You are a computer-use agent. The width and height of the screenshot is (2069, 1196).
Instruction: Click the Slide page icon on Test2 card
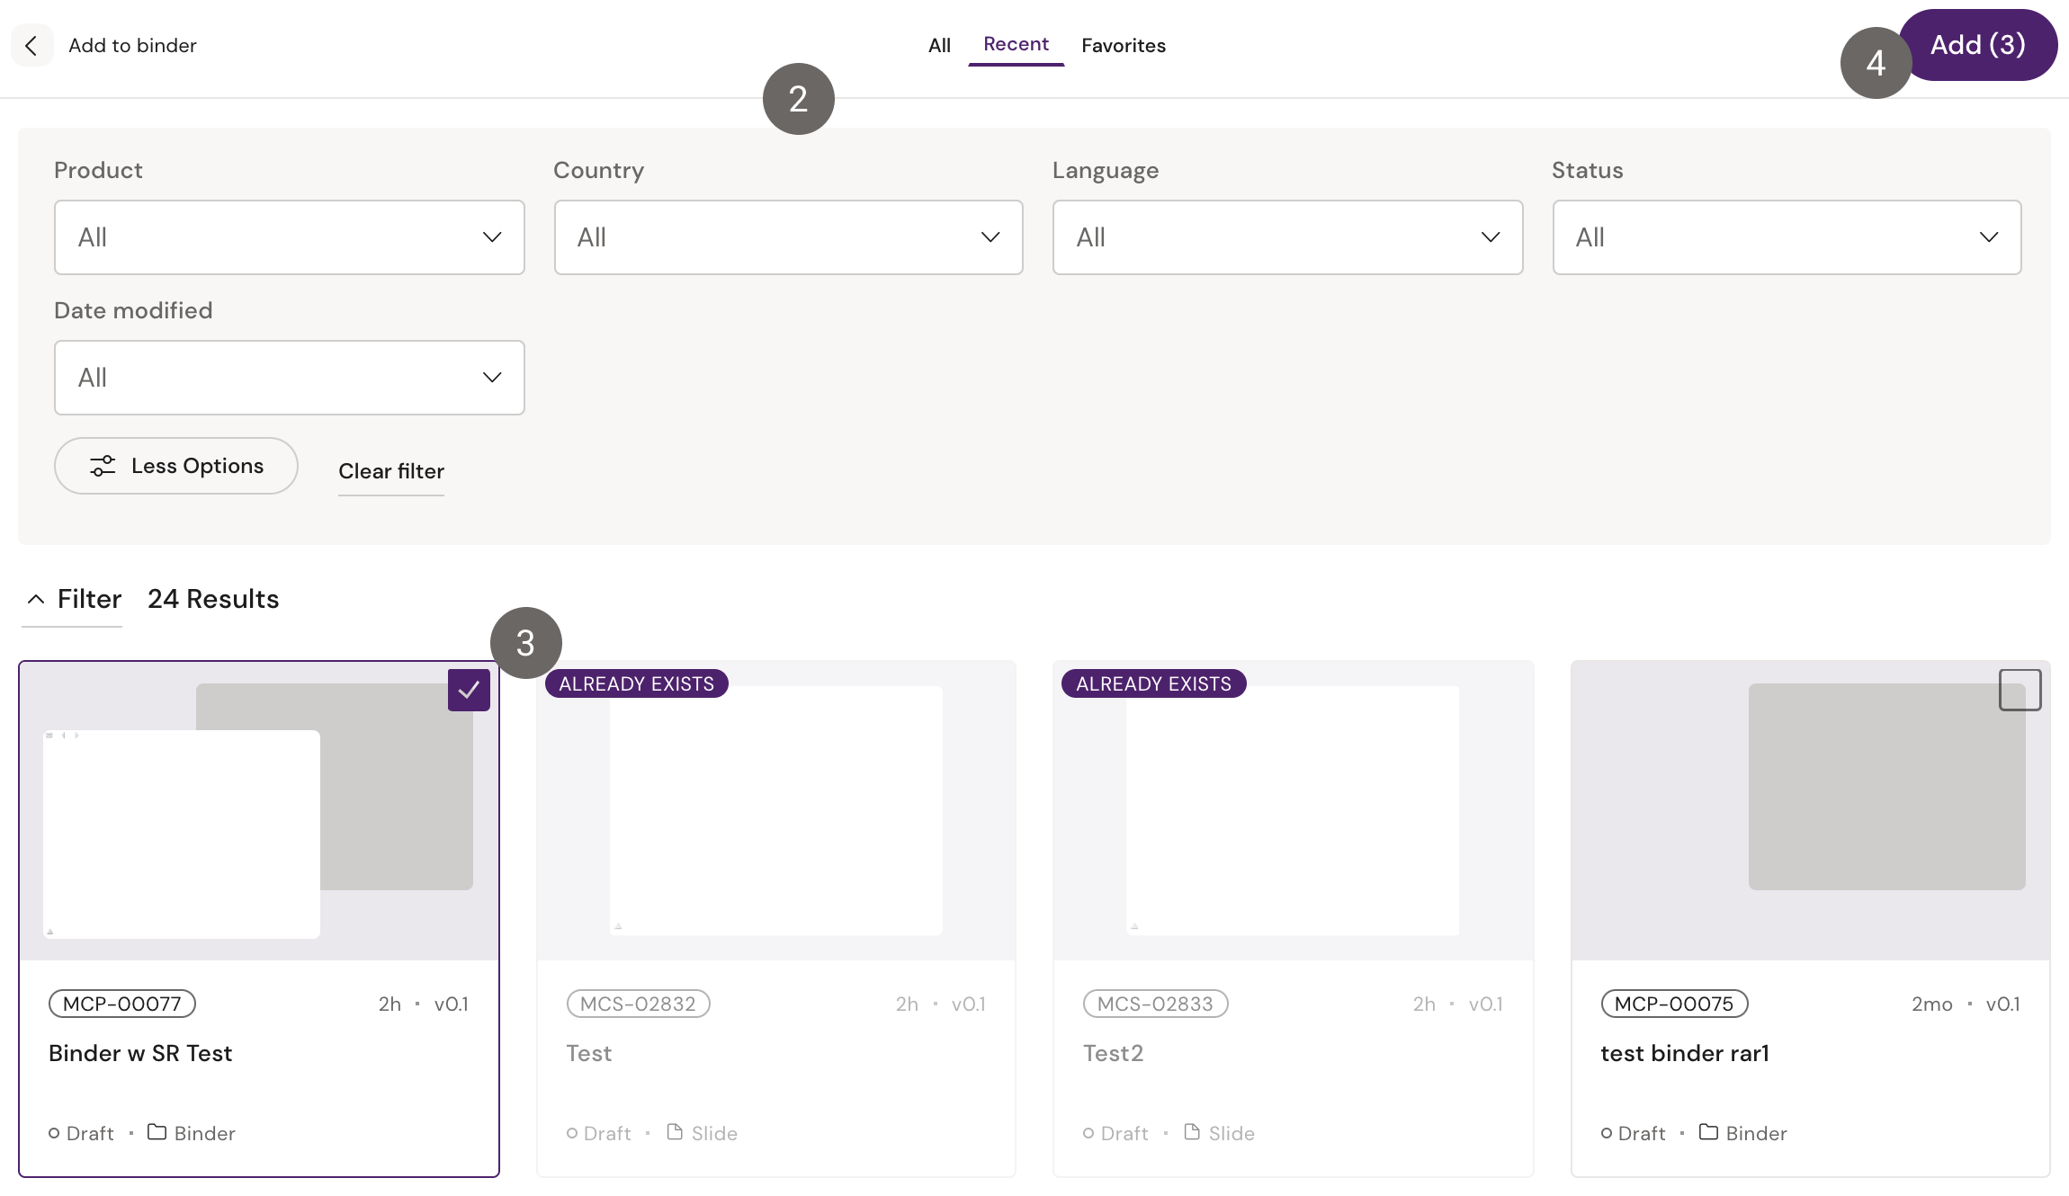coord(1192,1132)
